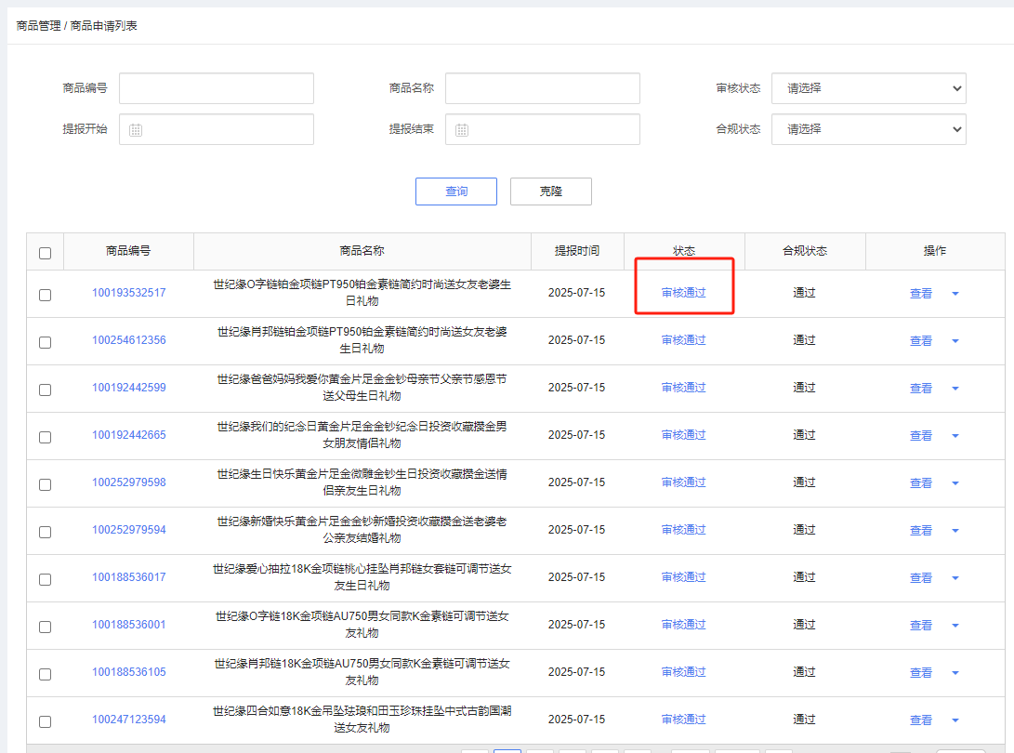1014x753 pixels.
Task: Open action arrow for product 100188536017
Action: [955, 578]
